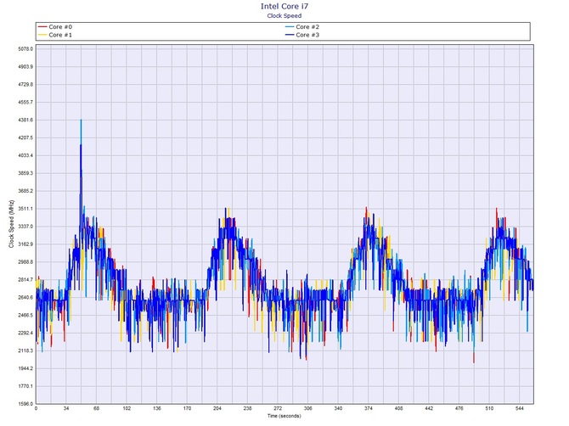Click the Clock Speed subtitle
Image resolution: width=569 pixels, height=426 pixels.
[284, 15]
